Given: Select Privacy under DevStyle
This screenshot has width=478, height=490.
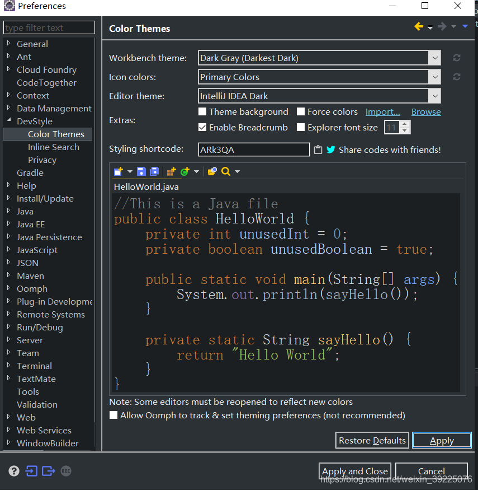Looking at the screenshot, I should pos(42,160).
